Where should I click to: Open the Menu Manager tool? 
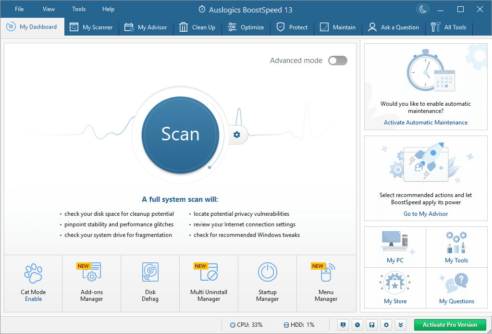pos(326,283)
